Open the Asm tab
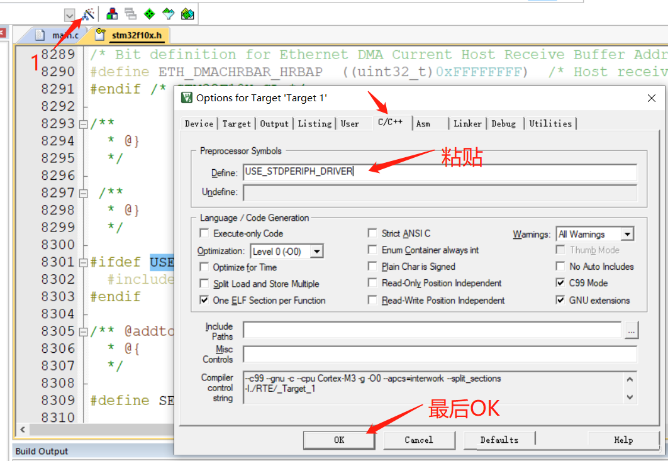 tap(423, 123)
